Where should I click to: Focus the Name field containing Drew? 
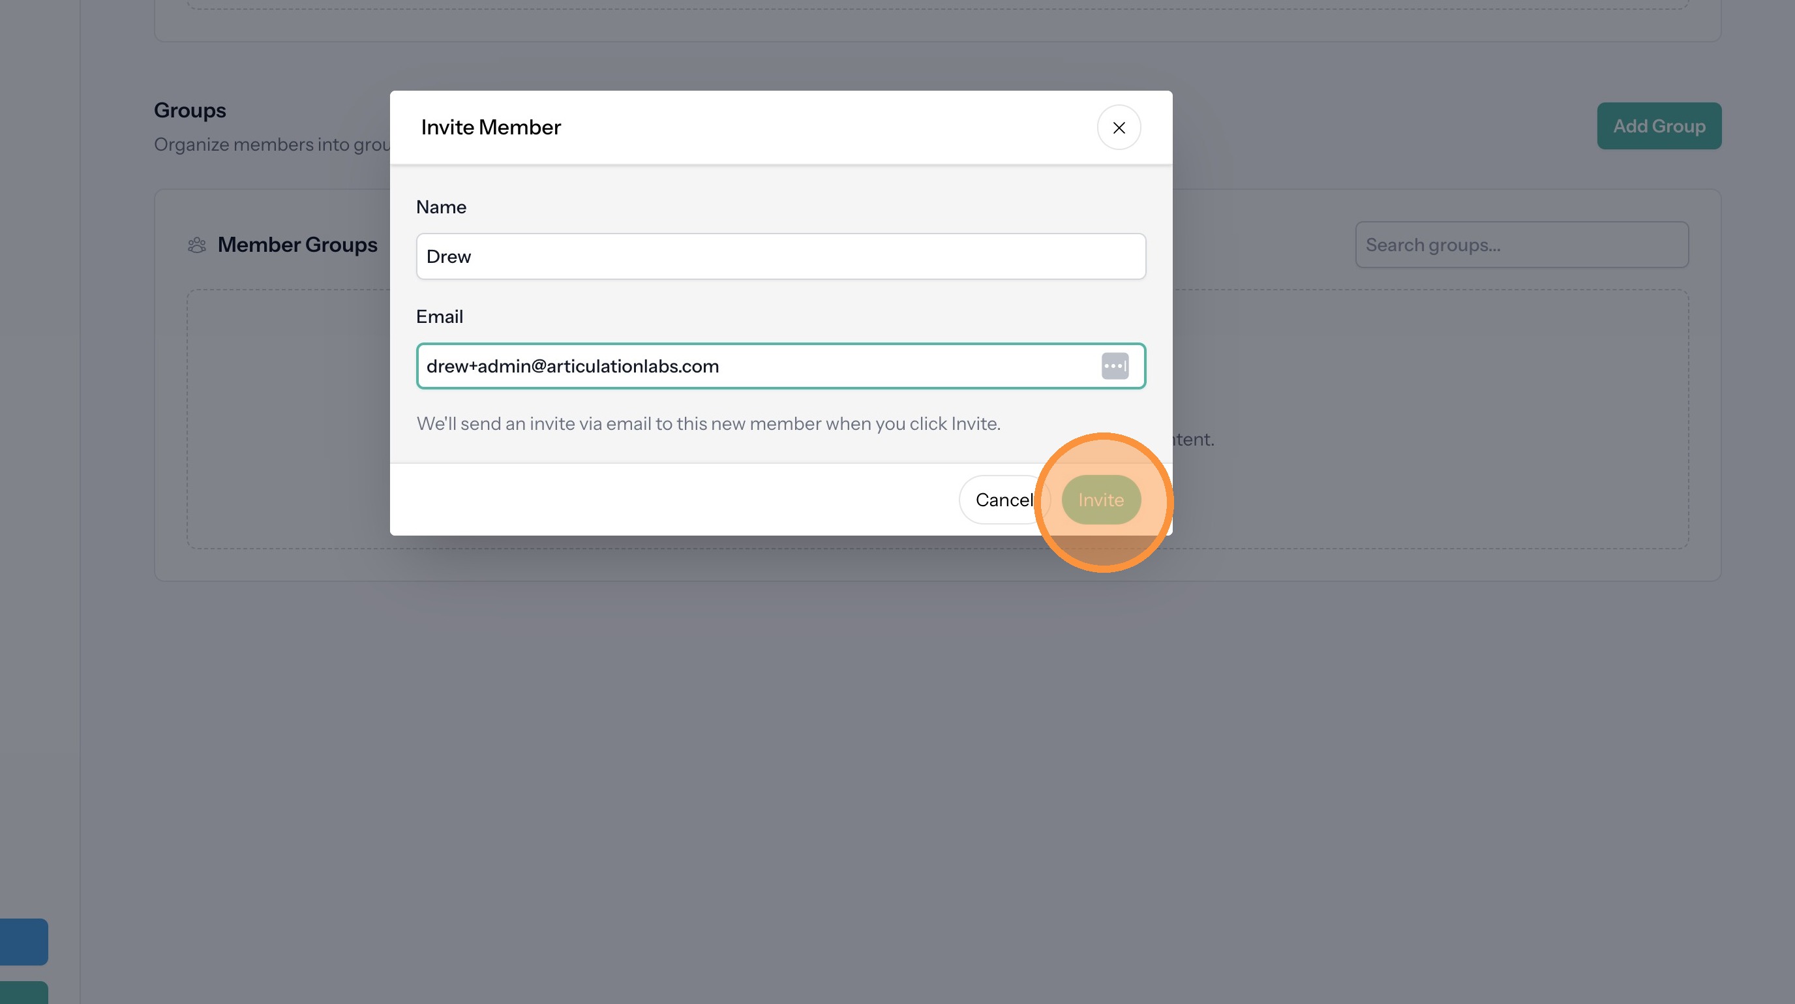pos(781,256)
